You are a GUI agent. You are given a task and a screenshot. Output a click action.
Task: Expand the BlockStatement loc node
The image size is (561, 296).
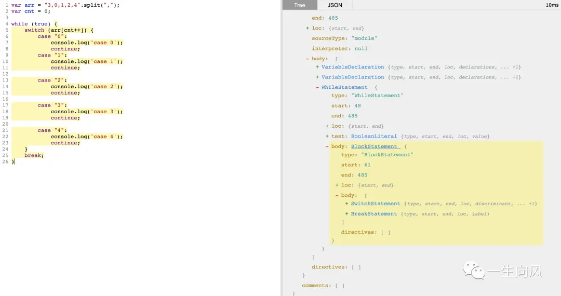coord(337,185)
